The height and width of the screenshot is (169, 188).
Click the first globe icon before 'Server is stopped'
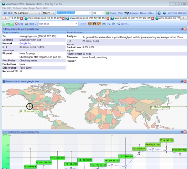click(x=159, y=13)
